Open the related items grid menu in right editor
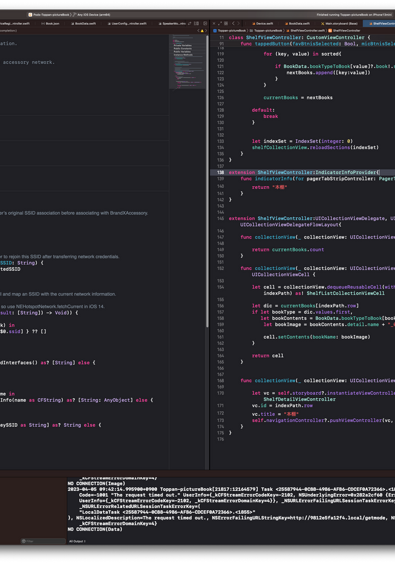Screen dimensions: 395x564 (x=226, y=24)
